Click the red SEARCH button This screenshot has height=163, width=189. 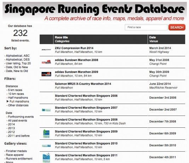(177, 27)
